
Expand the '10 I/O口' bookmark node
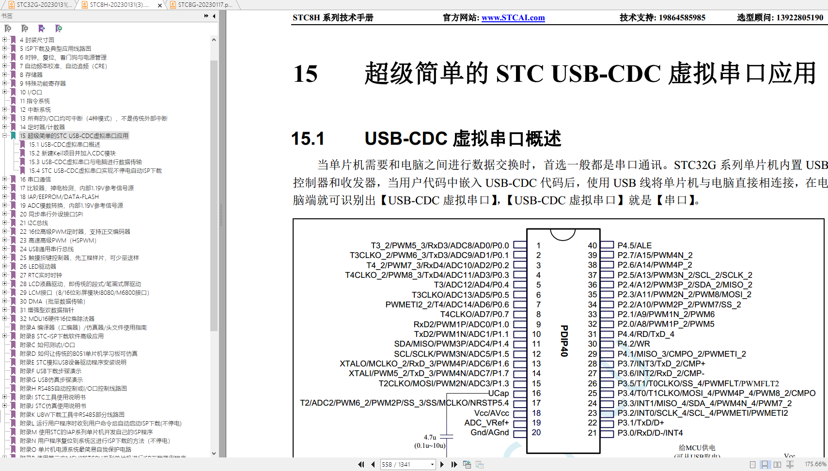point(5,92)
